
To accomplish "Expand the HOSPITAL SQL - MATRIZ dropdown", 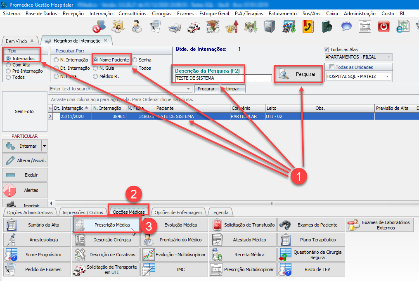I will pos(387,76).
